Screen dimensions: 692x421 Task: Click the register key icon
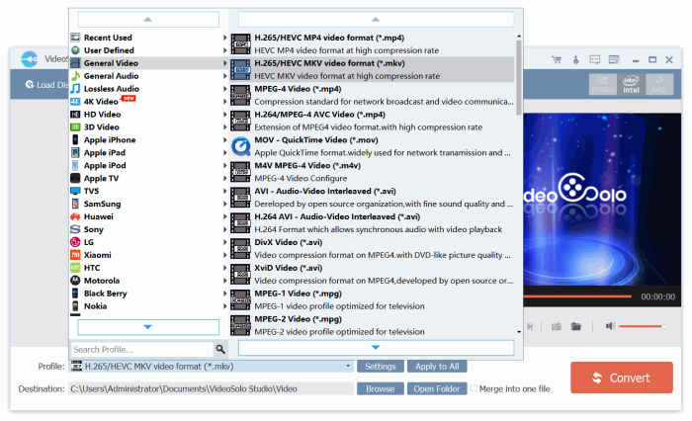[x=576, y=59]
